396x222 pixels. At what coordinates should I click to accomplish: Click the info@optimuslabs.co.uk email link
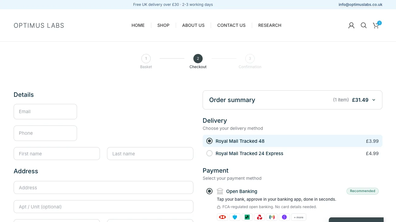coord(360,5)
